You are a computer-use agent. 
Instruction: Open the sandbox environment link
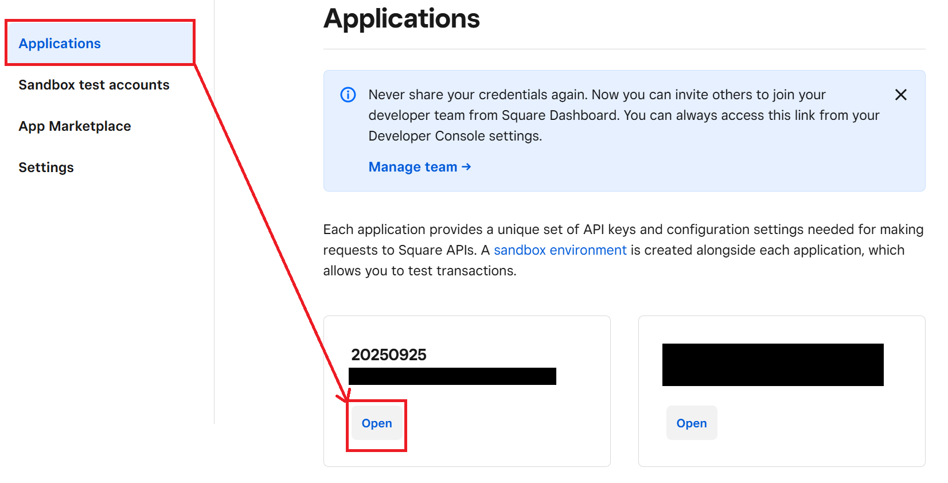pos(560,250)
